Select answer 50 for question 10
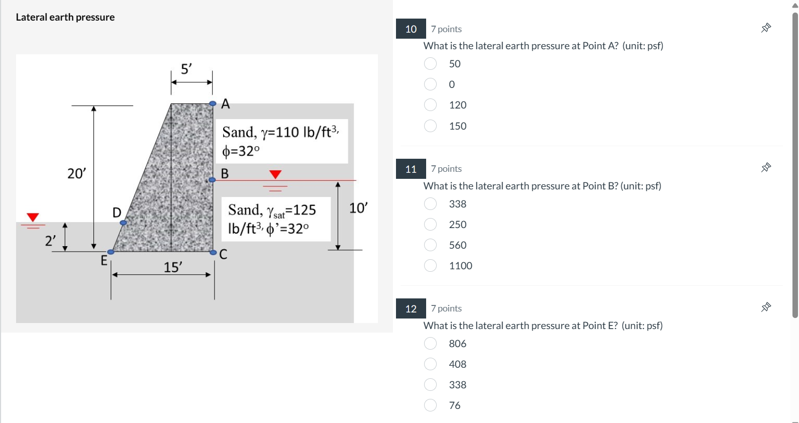Screen dimensions: 799x423 click(x=430, y=64)
